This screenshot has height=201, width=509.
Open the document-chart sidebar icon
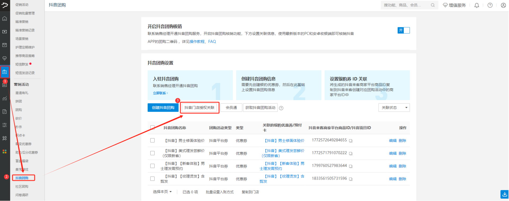[5, 112]
